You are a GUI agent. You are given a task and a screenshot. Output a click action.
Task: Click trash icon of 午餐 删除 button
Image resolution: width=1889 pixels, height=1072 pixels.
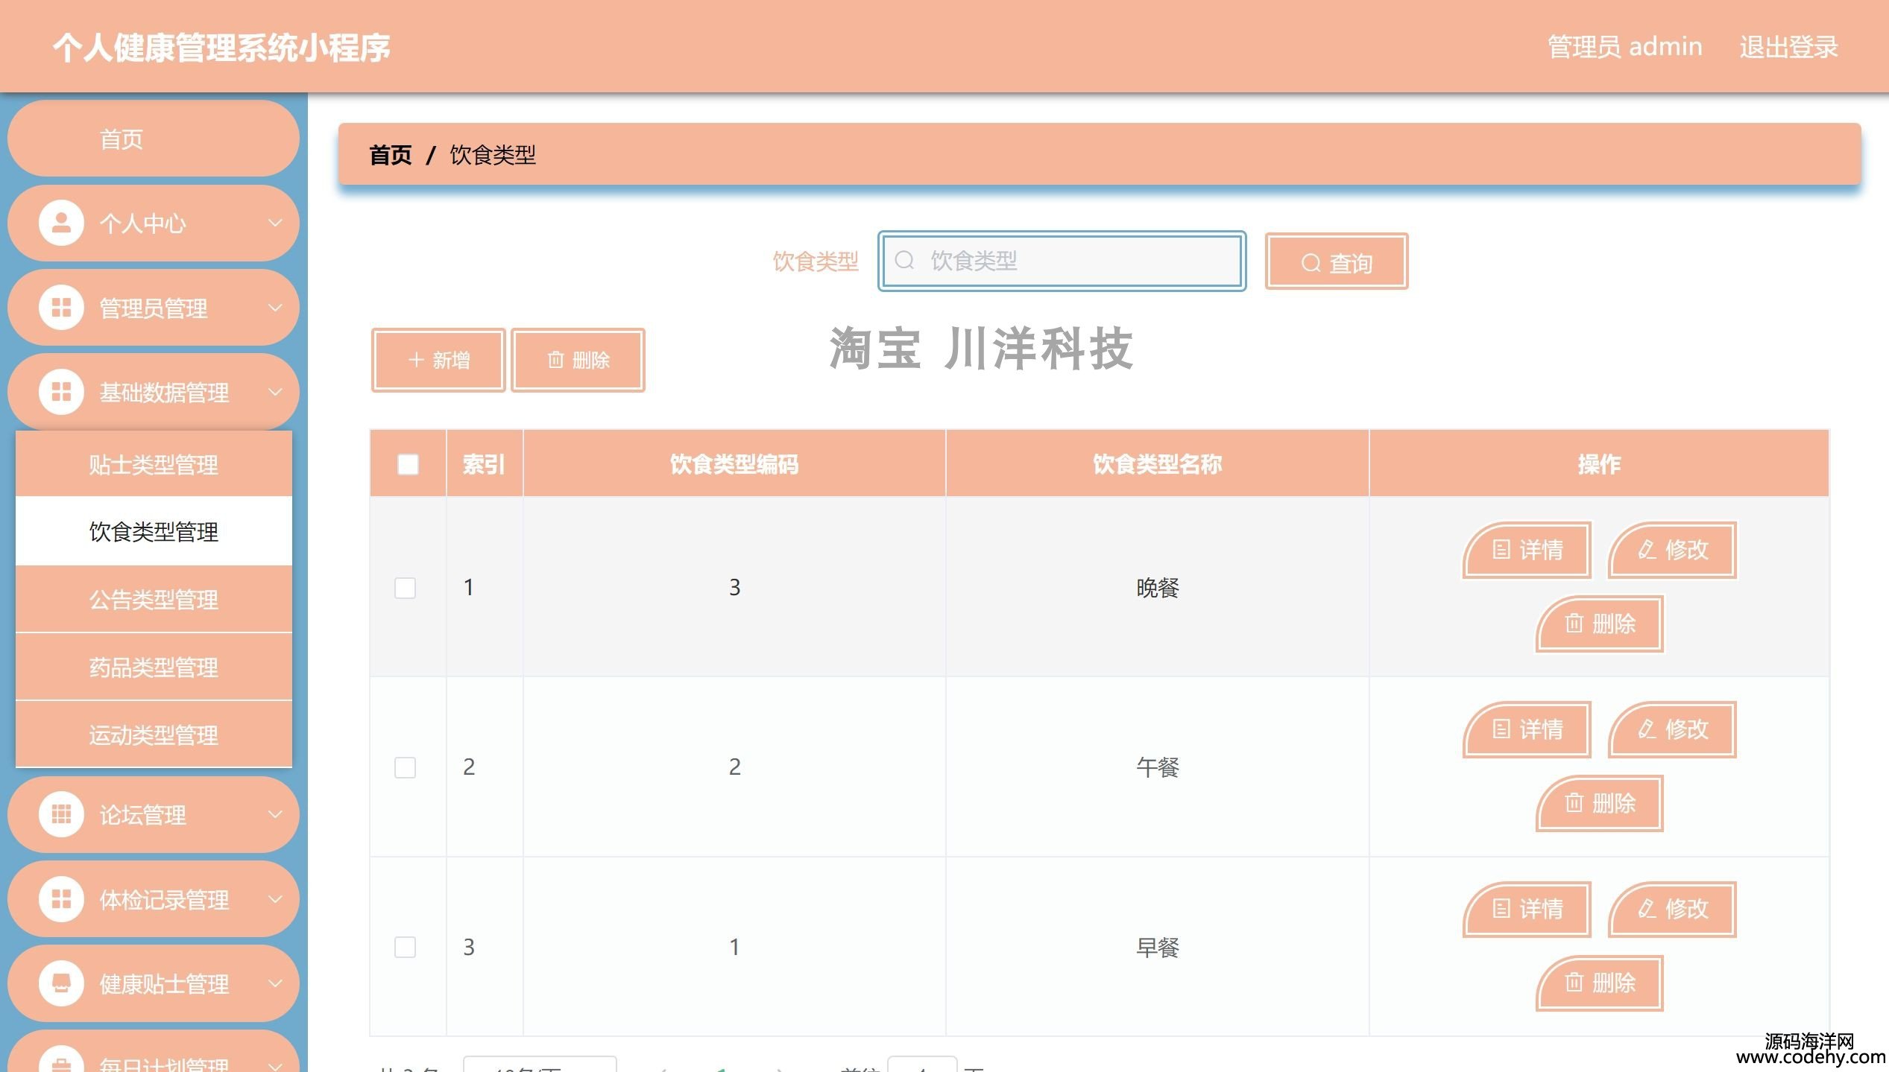1574,802
